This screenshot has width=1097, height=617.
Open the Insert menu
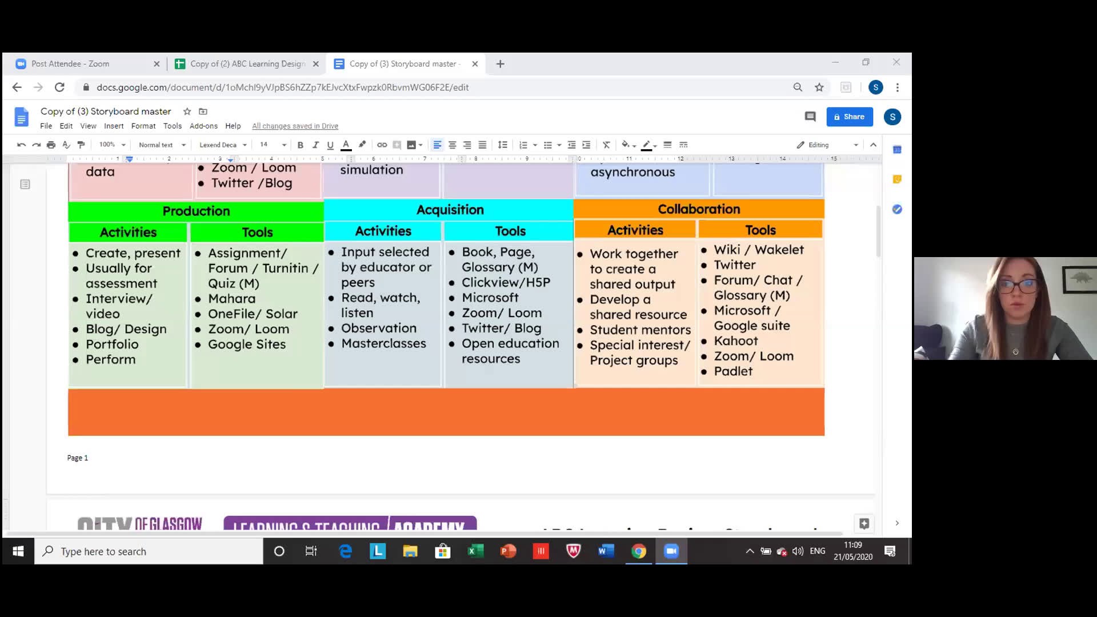113,126
